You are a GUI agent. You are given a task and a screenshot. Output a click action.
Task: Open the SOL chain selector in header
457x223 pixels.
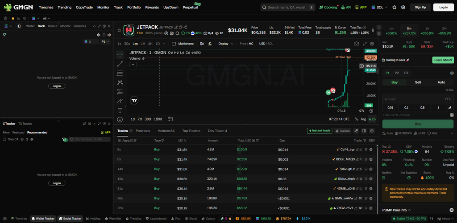point(379,7)
